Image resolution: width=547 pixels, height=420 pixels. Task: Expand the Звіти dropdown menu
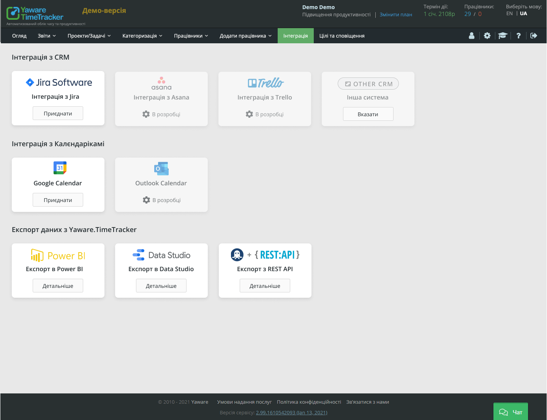click(x=46, y=35)
